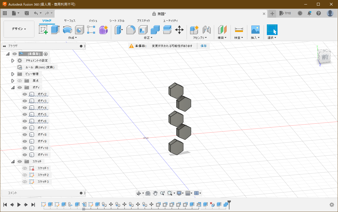Switch to the サーフェス tab
Screen dimensions: 338x212
point(70,21)
